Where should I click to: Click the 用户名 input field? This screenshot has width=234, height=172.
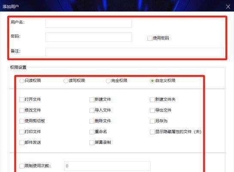88,23
